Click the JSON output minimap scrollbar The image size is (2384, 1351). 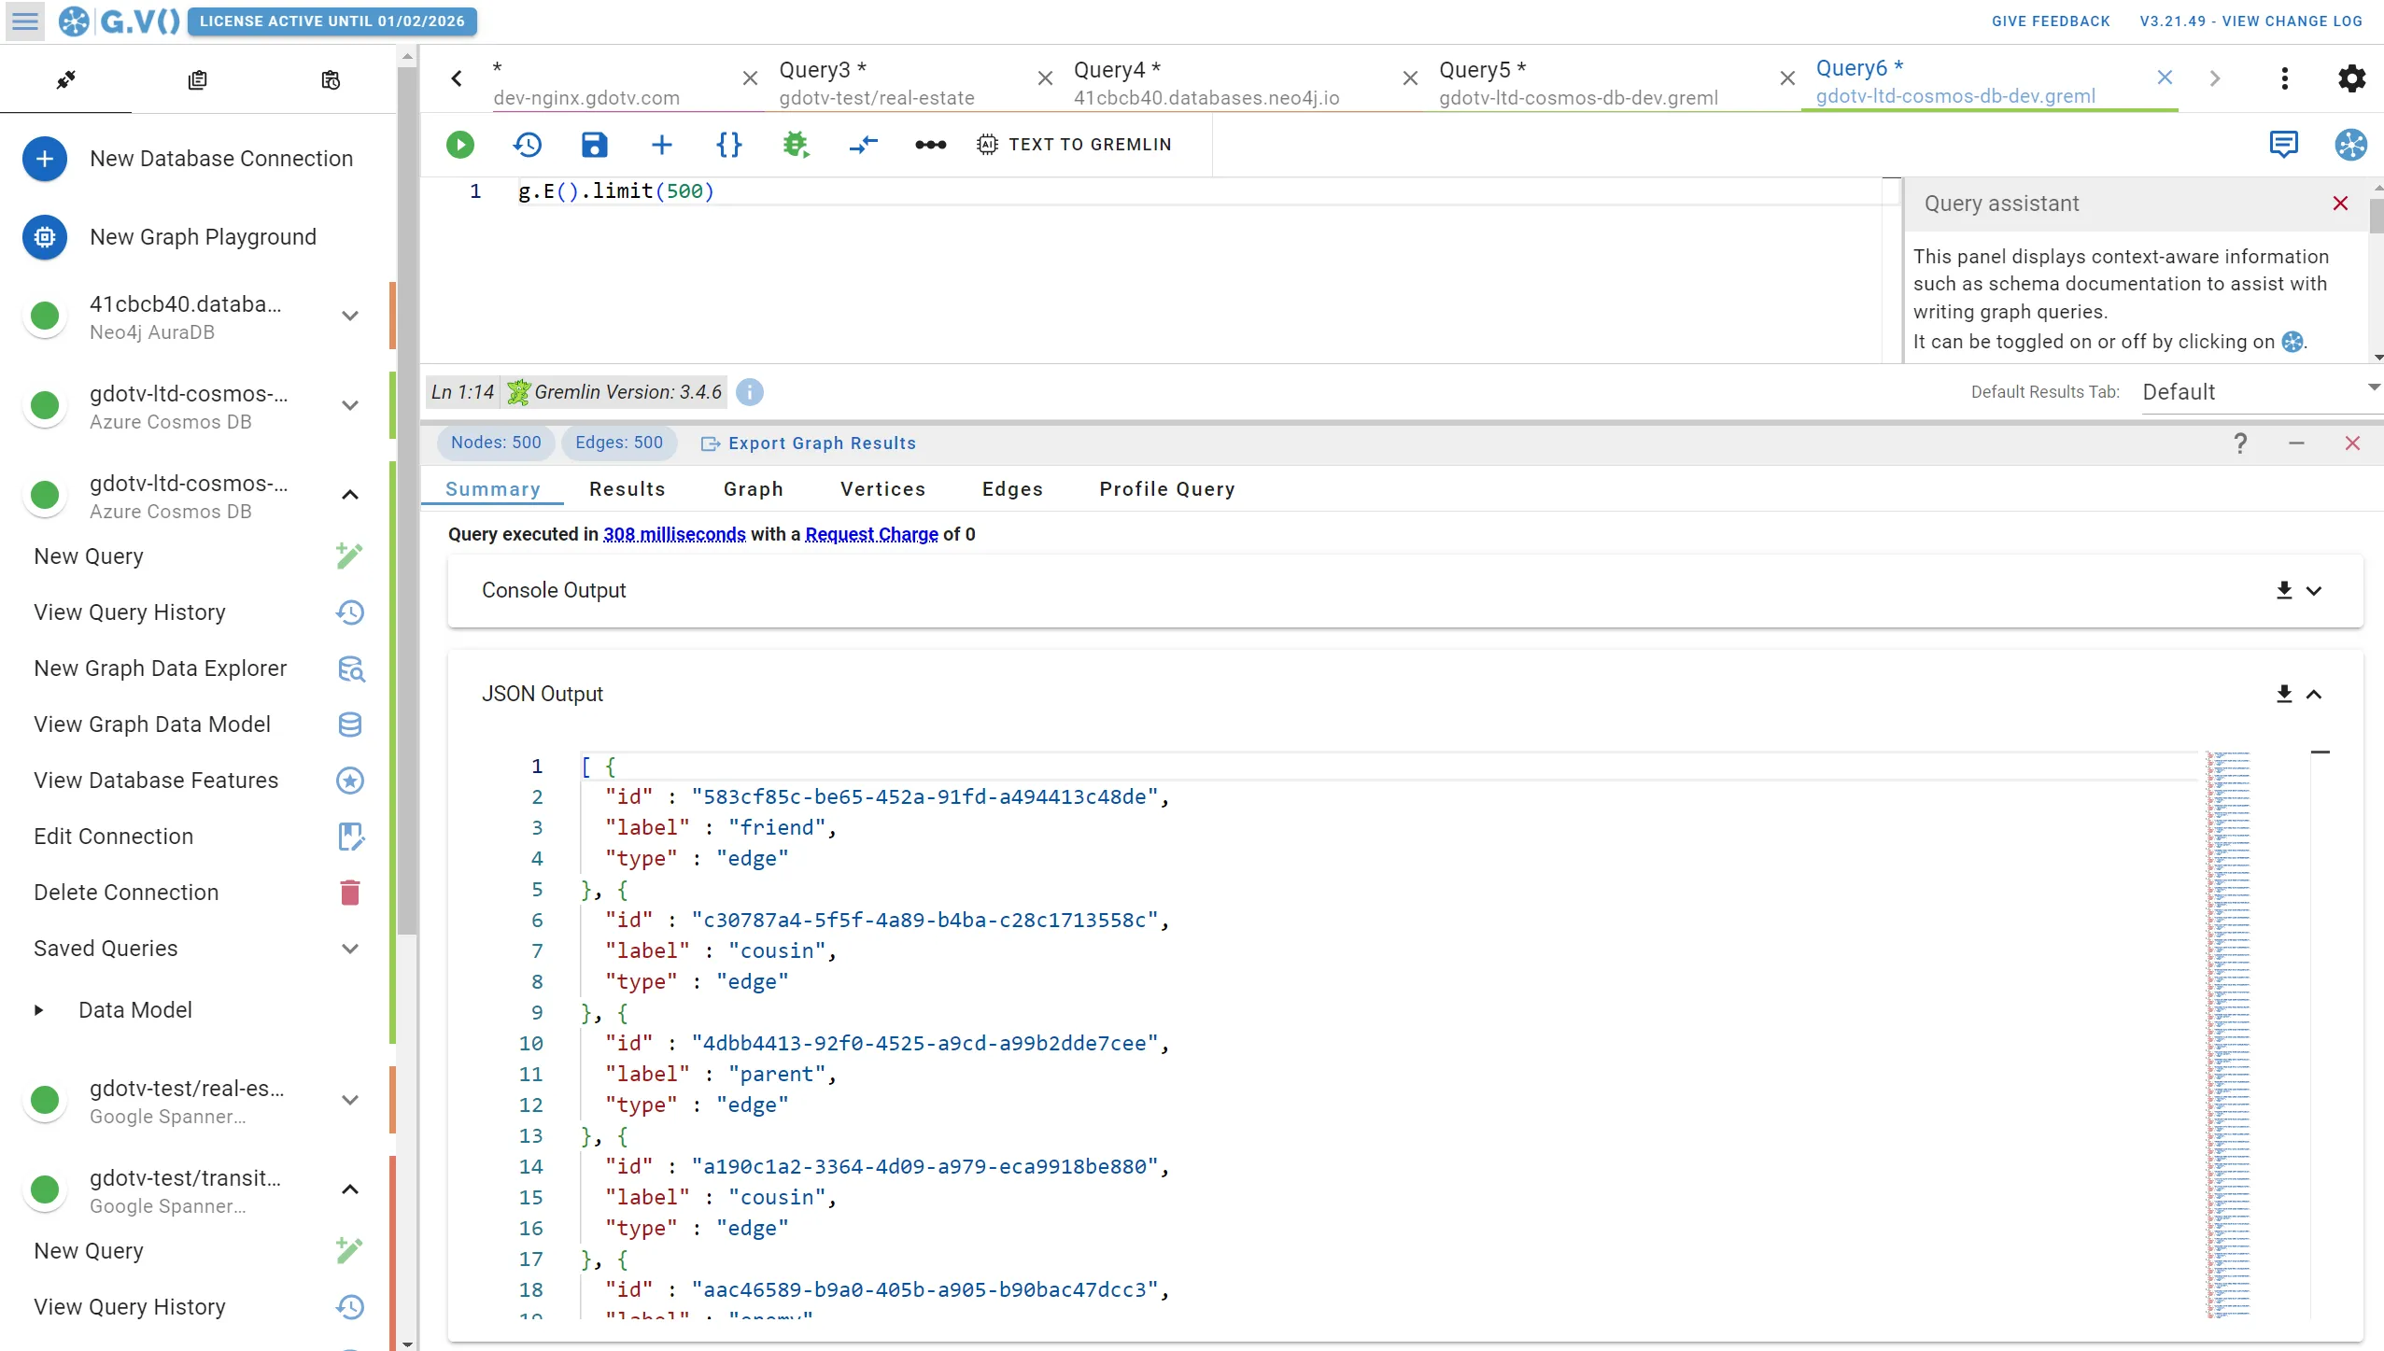pos(2228,1034)
